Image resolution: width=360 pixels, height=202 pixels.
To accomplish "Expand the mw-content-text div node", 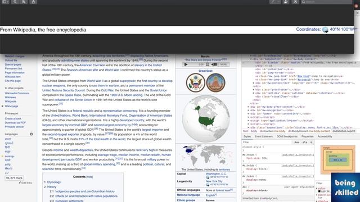I will click(x=254, y=83).
